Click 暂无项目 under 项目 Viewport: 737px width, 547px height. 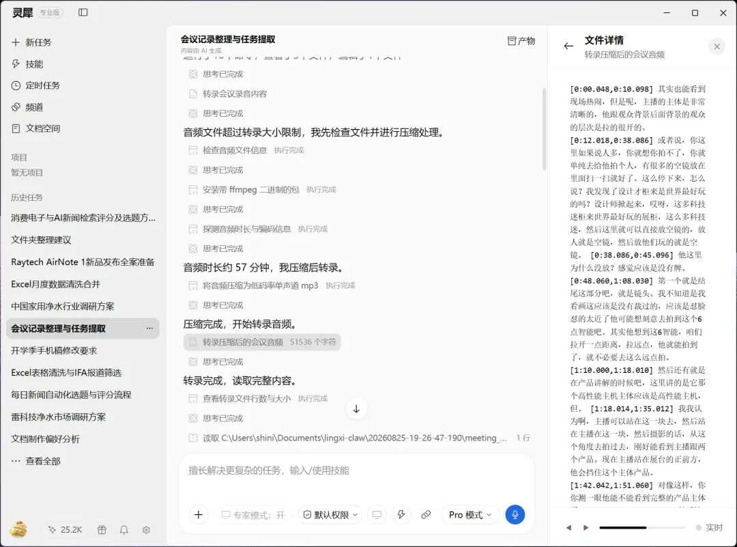(27, 173)
